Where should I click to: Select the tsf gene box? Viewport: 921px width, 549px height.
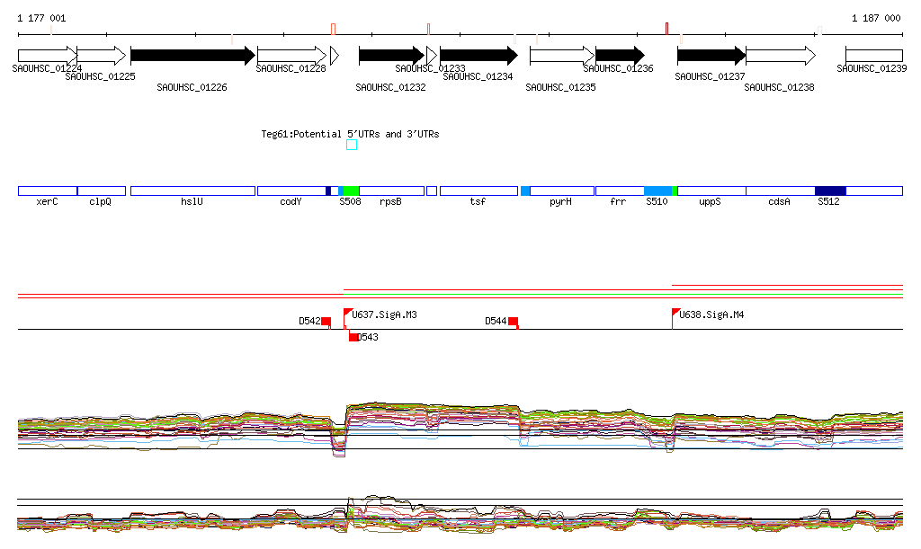[x=478, y=191]
